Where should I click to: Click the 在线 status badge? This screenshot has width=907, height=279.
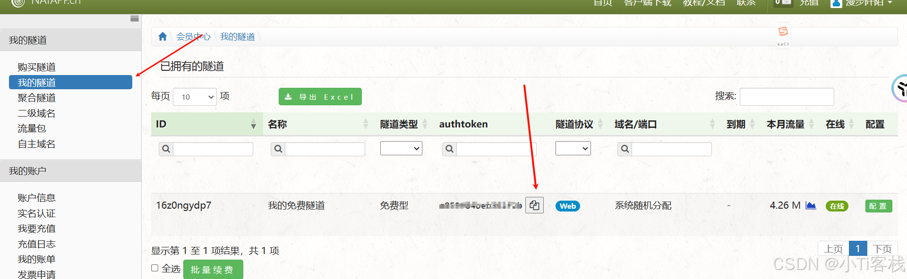coord(837,206)
